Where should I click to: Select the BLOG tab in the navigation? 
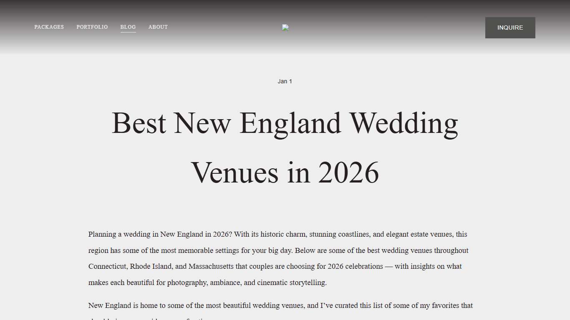(128, 27)
